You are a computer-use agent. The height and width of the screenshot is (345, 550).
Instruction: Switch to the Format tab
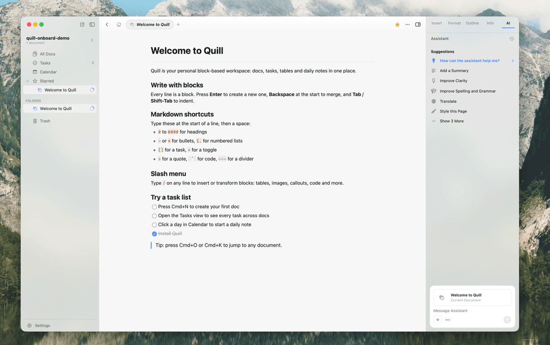[454, 23]
